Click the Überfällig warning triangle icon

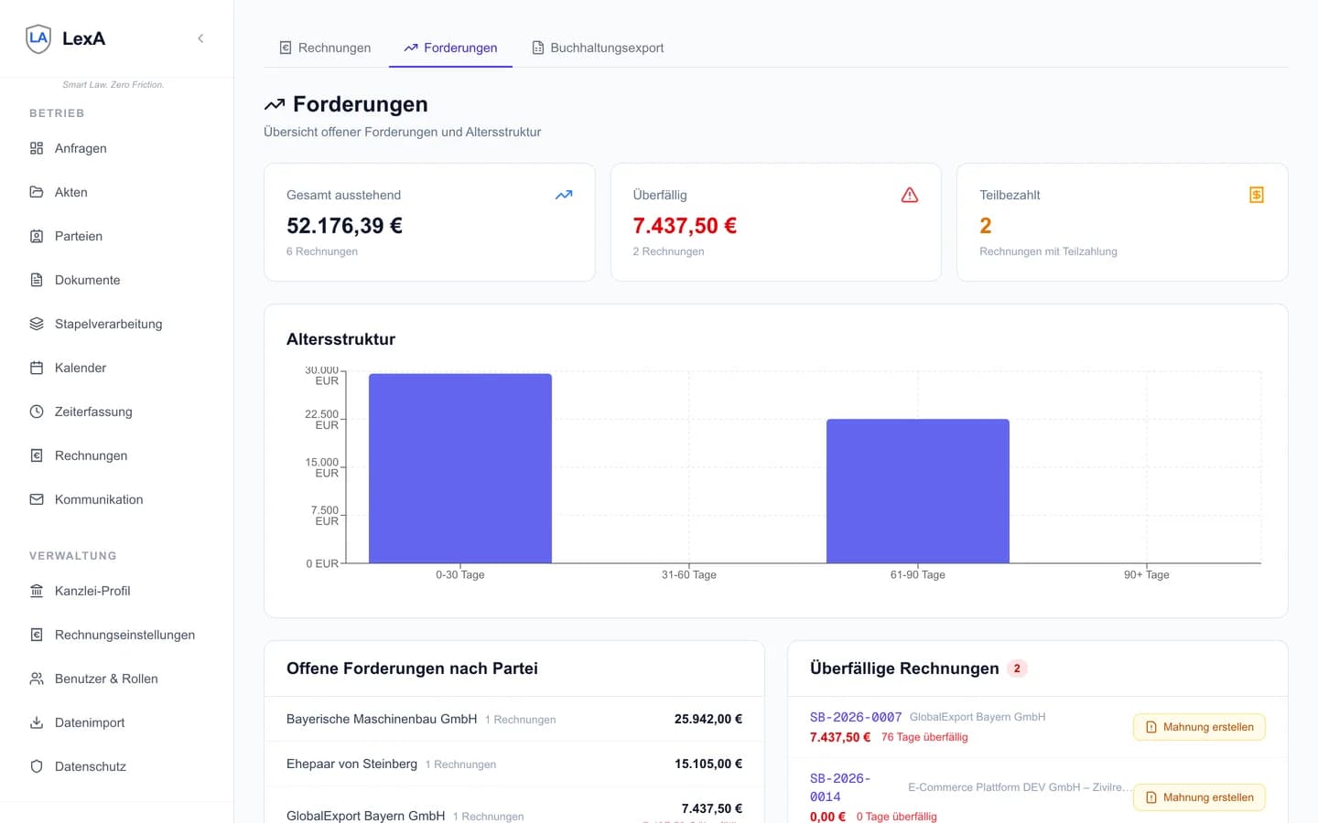pyautogui.click(x=909, y=195)
